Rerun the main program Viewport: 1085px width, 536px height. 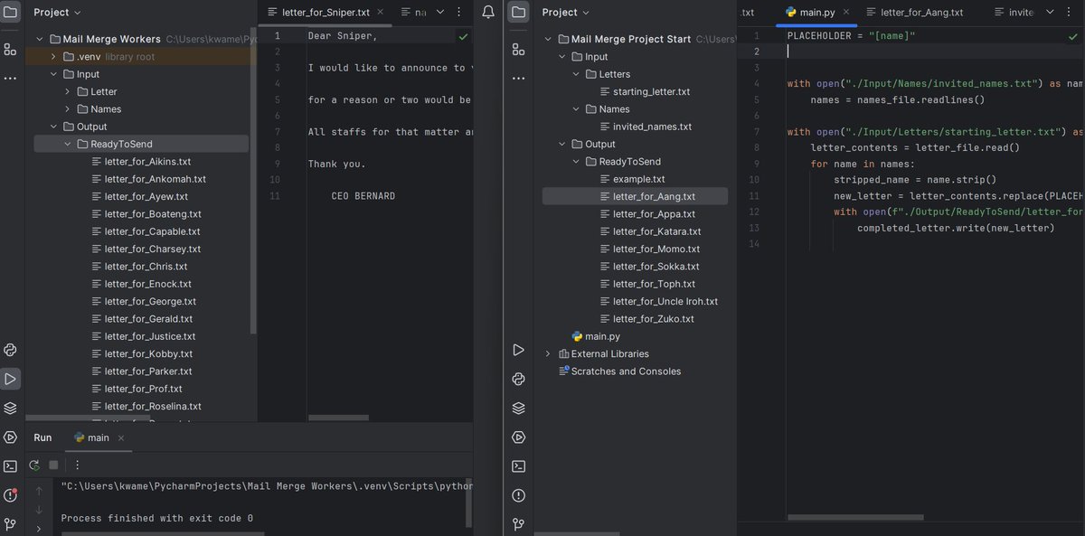(x=36, y=465)
